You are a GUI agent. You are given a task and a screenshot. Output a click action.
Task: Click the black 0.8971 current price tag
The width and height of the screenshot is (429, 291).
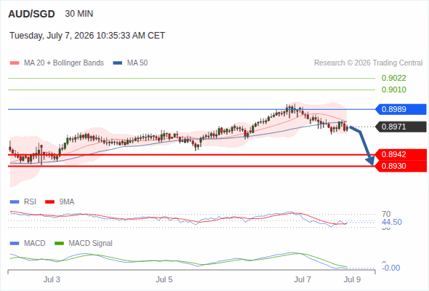401,127
